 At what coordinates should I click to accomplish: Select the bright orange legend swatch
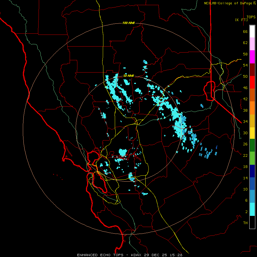tap(252, 108)
